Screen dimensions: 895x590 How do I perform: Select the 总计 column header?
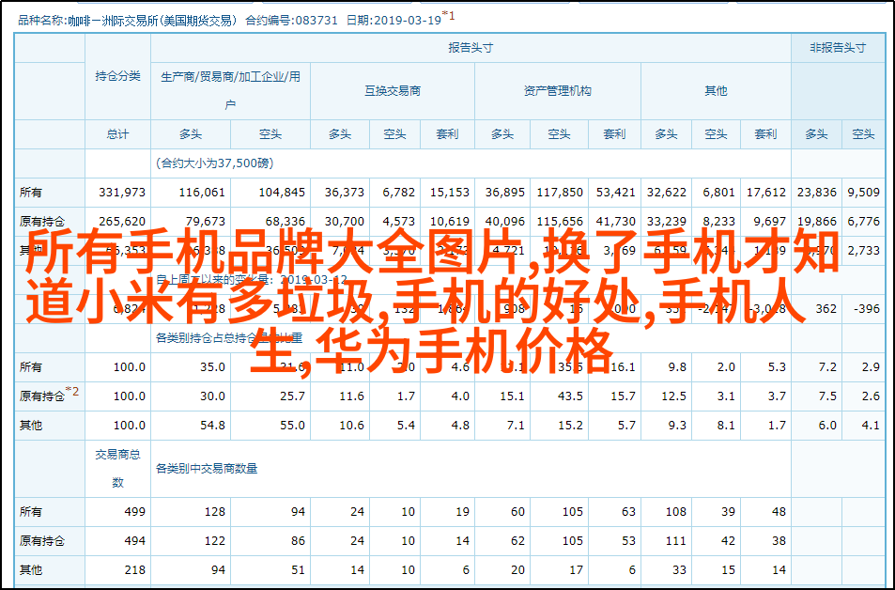pos(117,134)
